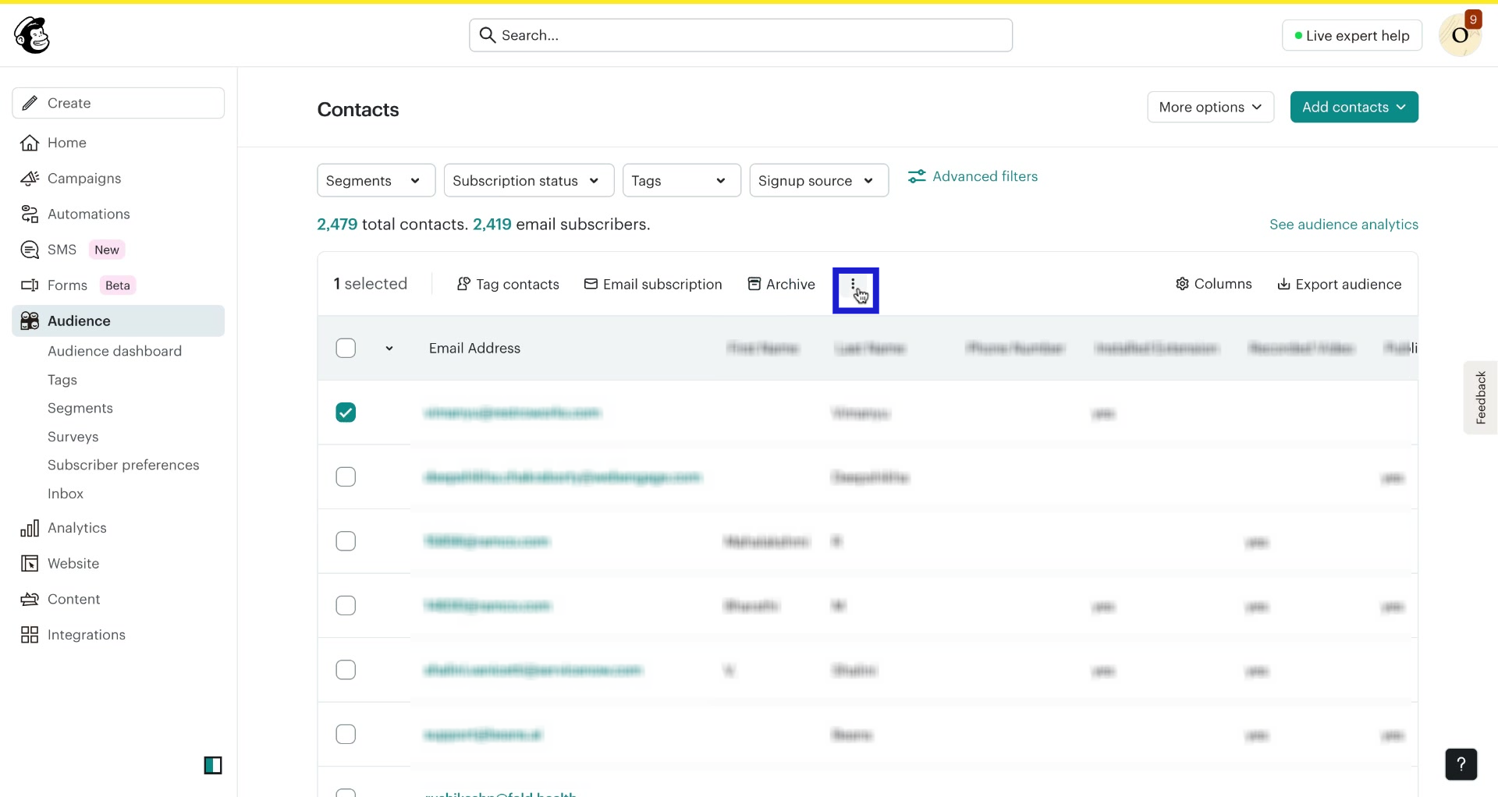The height and width of the screenshot is (797, 1498).
Task: Open the Signup source dropdown
Action: click(x=818, y=180)
